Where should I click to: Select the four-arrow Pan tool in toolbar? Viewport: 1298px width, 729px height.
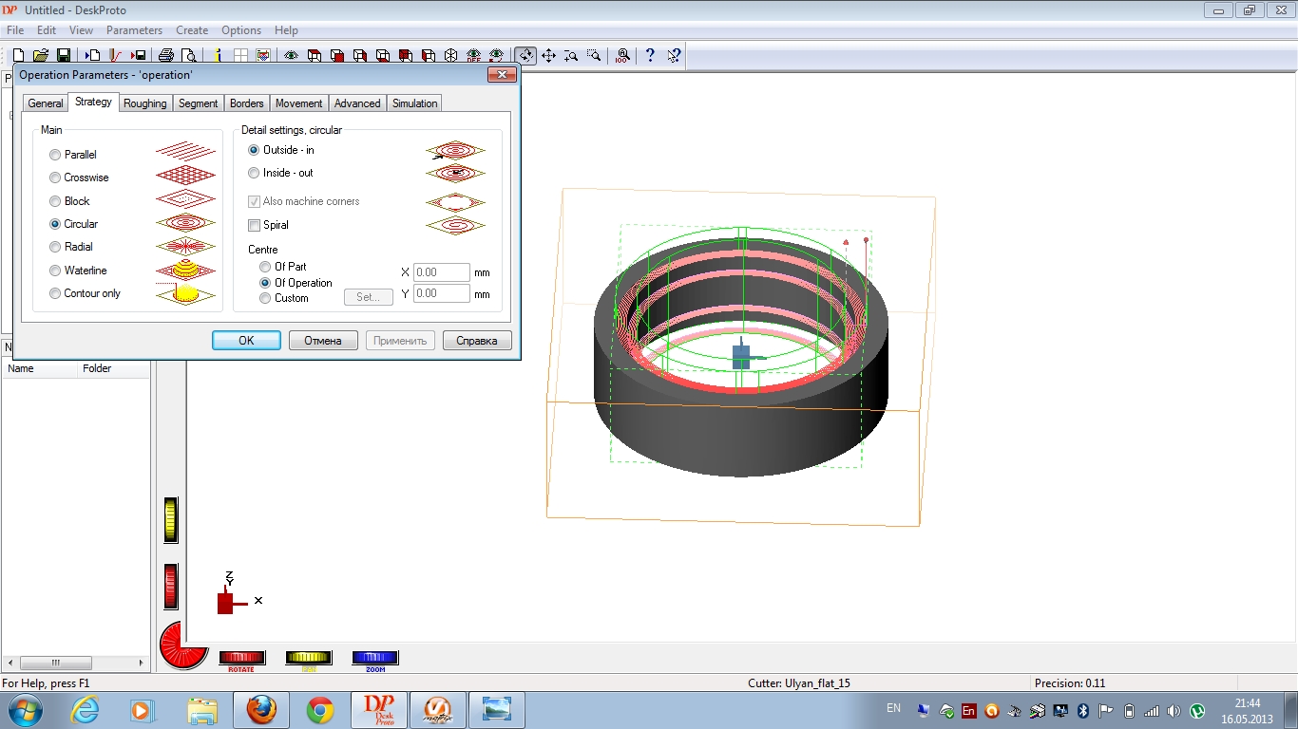[548, 56]
